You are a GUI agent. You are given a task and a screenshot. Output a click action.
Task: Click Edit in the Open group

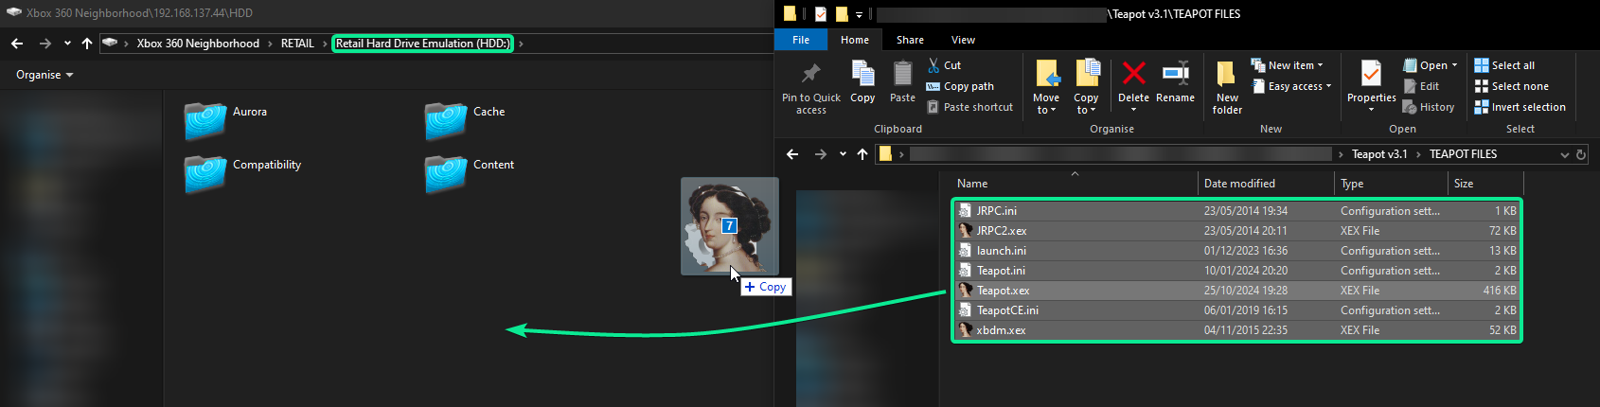coord(1421,86)
